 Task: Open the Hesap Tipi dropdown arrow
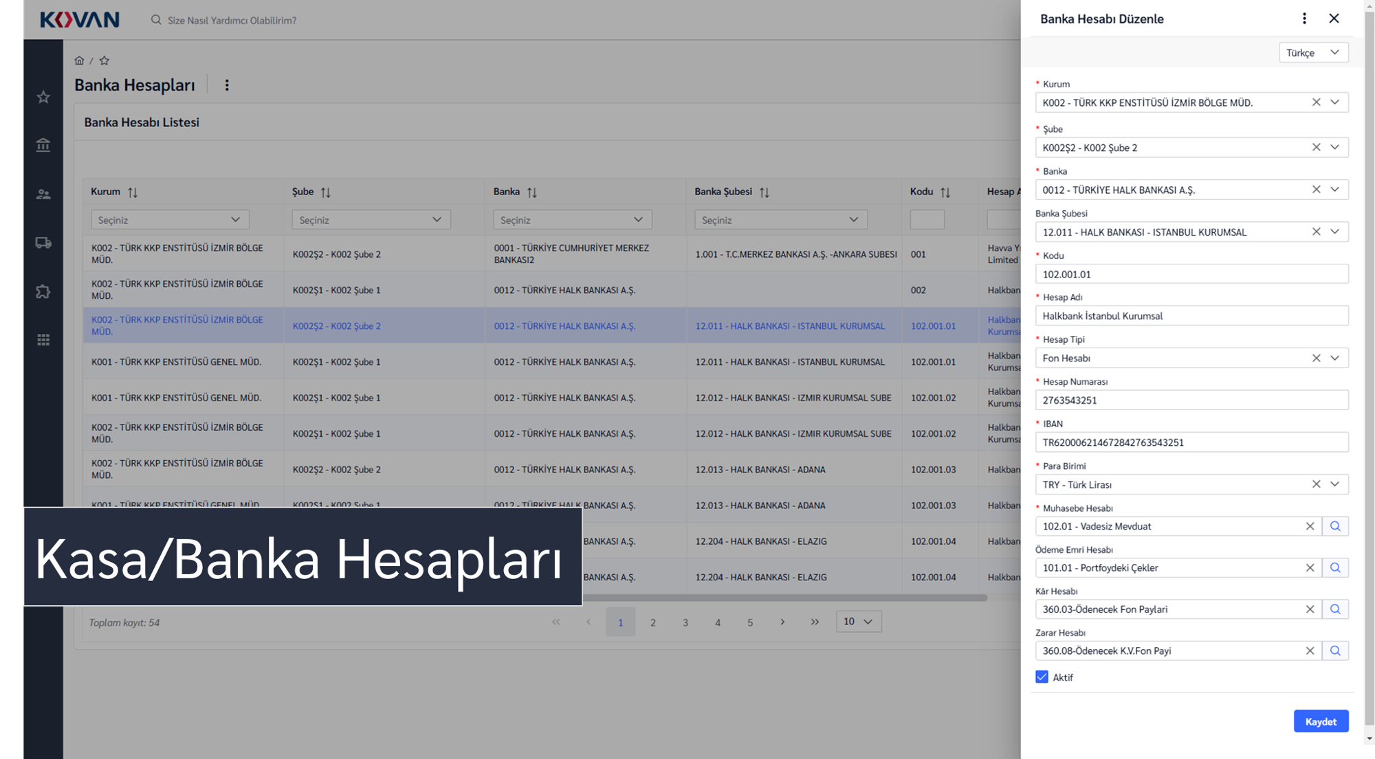tap(1334, 358)
